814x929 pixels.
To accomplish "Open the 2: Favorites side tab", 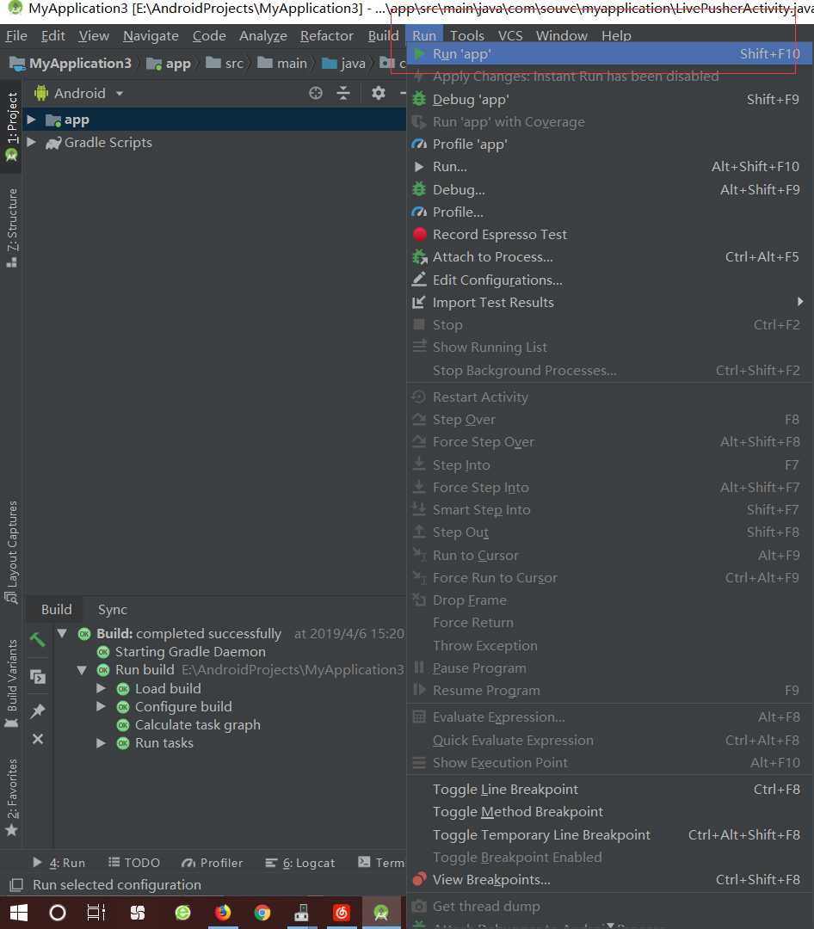I will [12, 797].
